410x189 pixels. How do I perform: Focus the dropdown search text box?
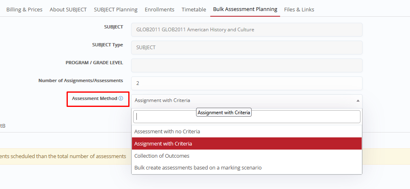pos(246,117)
